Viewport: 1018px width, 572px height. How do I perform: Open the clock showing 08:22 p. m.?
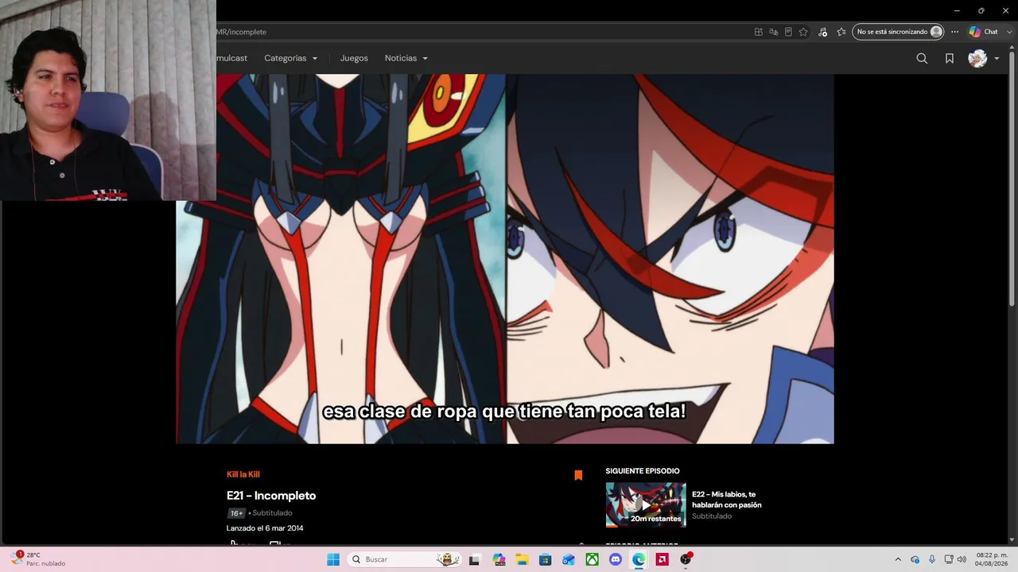pyautogui.click(x=991, y=559)
